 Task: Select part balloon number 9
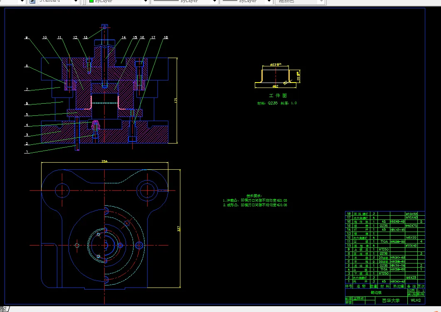pyautogui.click(x=27, y=37)
